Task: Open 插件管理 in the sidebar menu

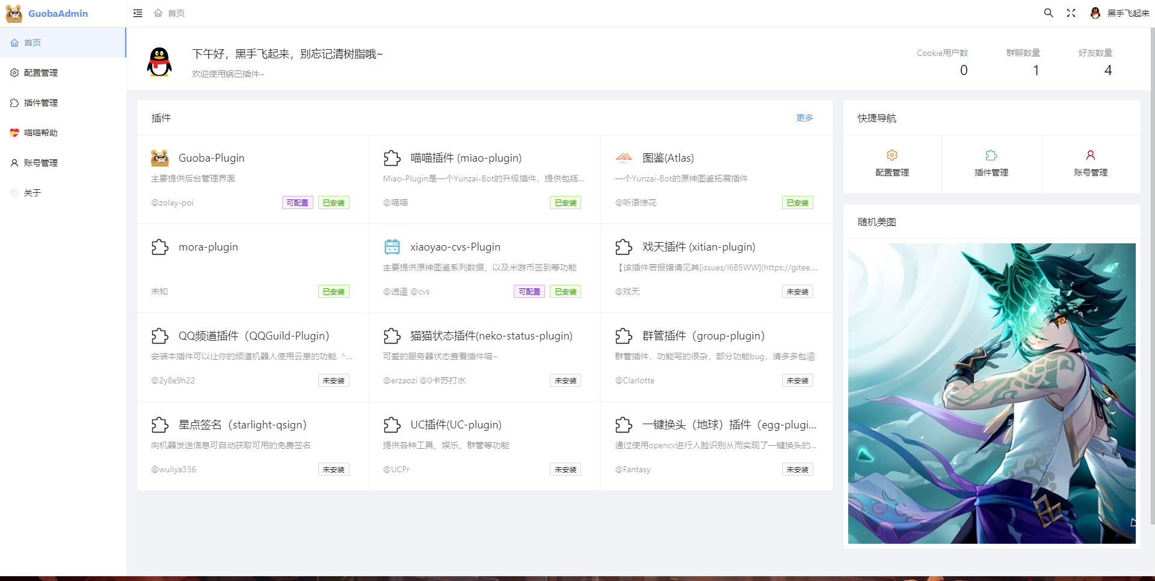Action: 41,103
